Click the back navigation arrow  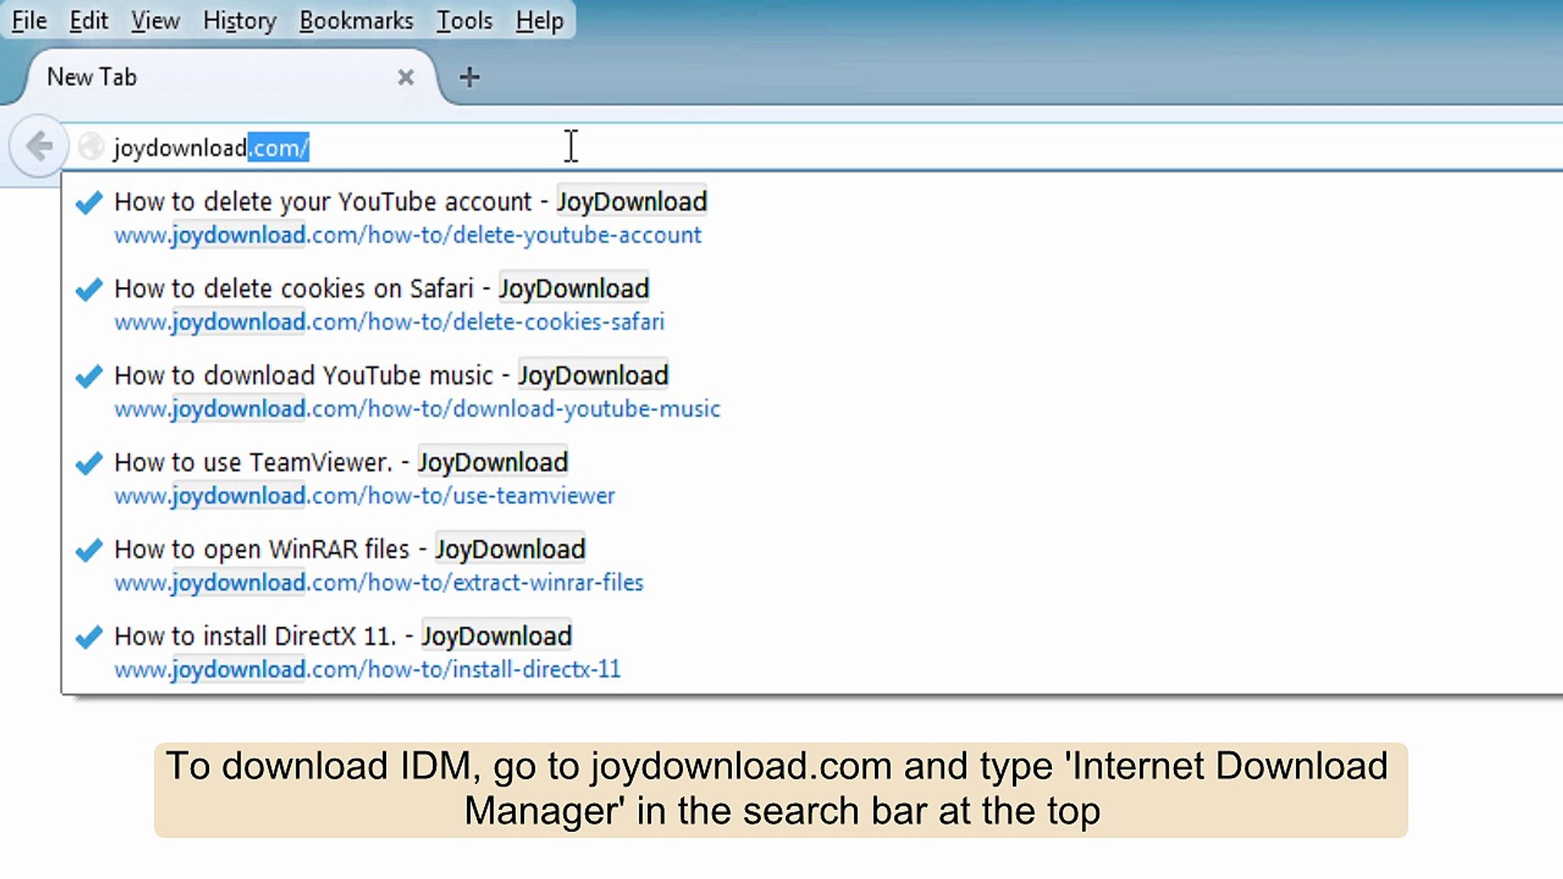(x=37, y=146)
